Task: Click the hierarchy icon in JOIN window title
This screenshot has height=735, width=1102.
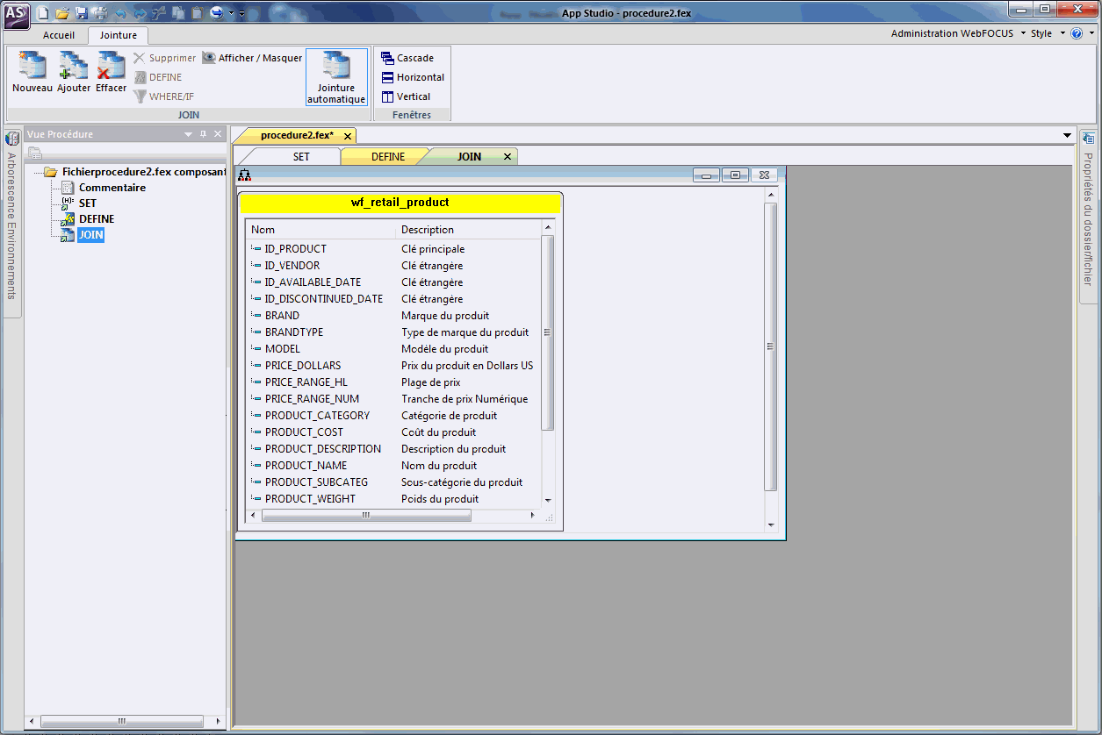Action: click(x=245, y=175)
